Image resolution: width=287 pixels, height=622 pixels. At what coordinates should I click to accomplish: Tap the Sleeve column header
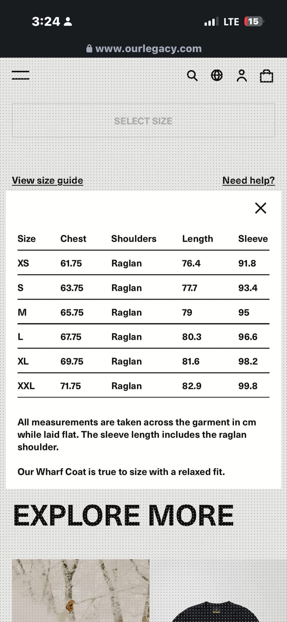click(x=253, y=238)
